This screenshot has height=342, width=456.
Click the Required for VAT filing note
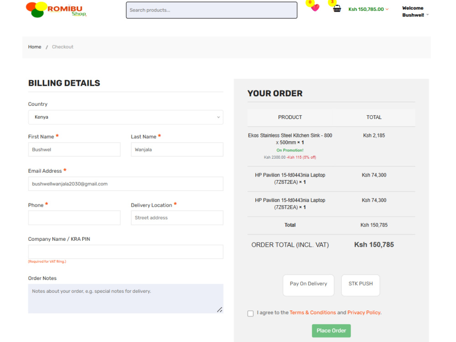tap(47, 261)
